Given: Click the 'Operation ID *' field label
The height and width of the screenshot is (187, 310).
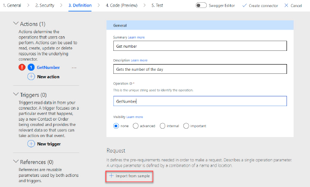Looking at the screenshot, I should [124, 84].
